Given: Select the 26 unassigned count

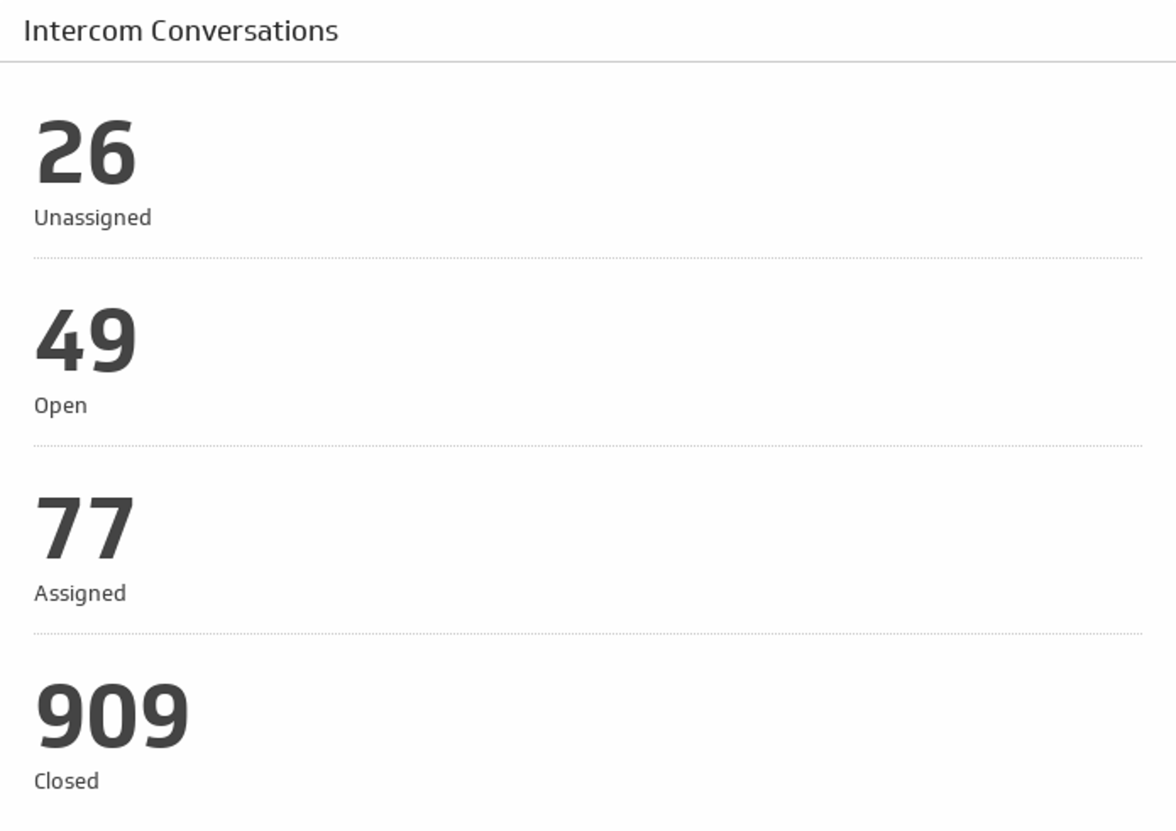Looking at the screenshot, I should click(x=86, y=152).
